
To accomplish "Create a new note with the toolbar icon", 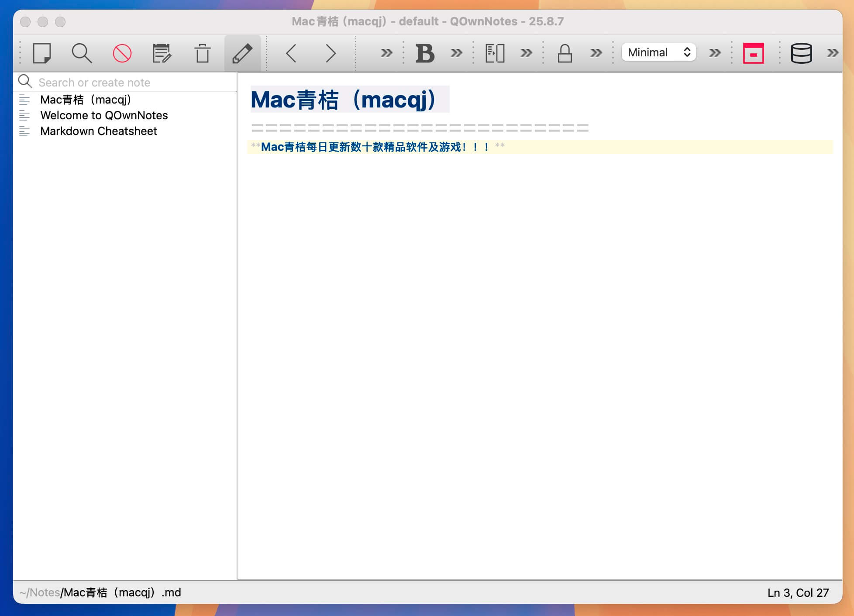I will [x=42, y=53].
